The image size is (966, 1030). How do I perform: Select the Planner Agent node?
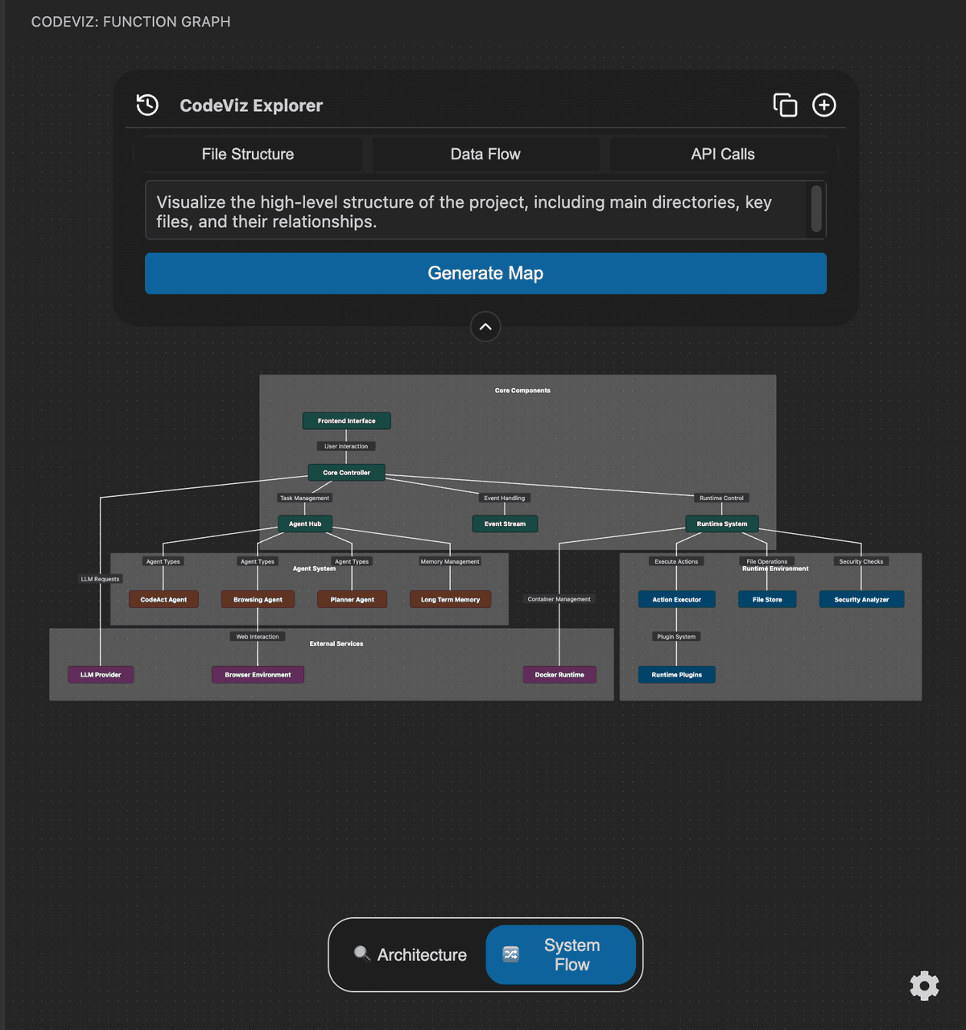352,599
